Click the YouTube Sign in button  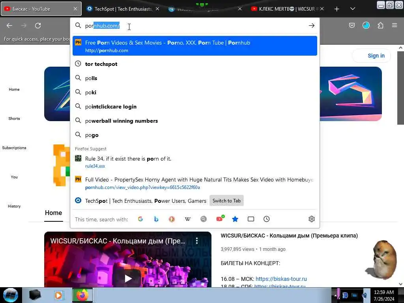click(x=372, y=56)
